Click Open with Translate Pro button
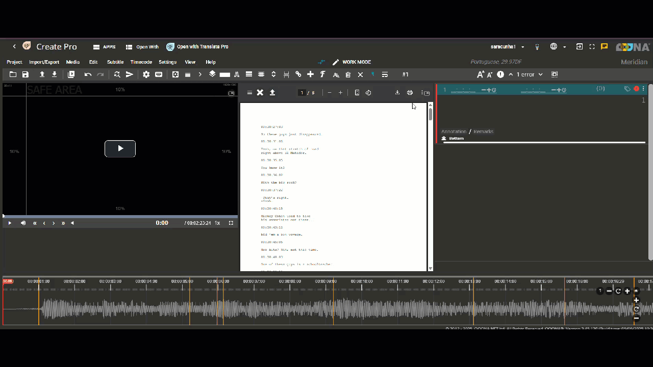This screenshot has width=653, height=367. [x=197, y=47]
